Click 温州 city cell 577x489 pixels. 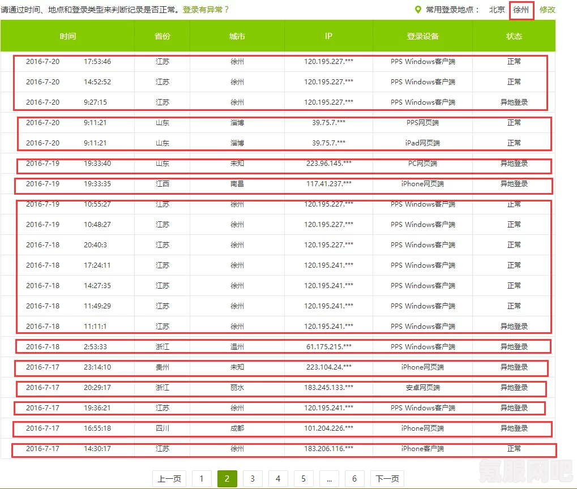coord(237,346)
